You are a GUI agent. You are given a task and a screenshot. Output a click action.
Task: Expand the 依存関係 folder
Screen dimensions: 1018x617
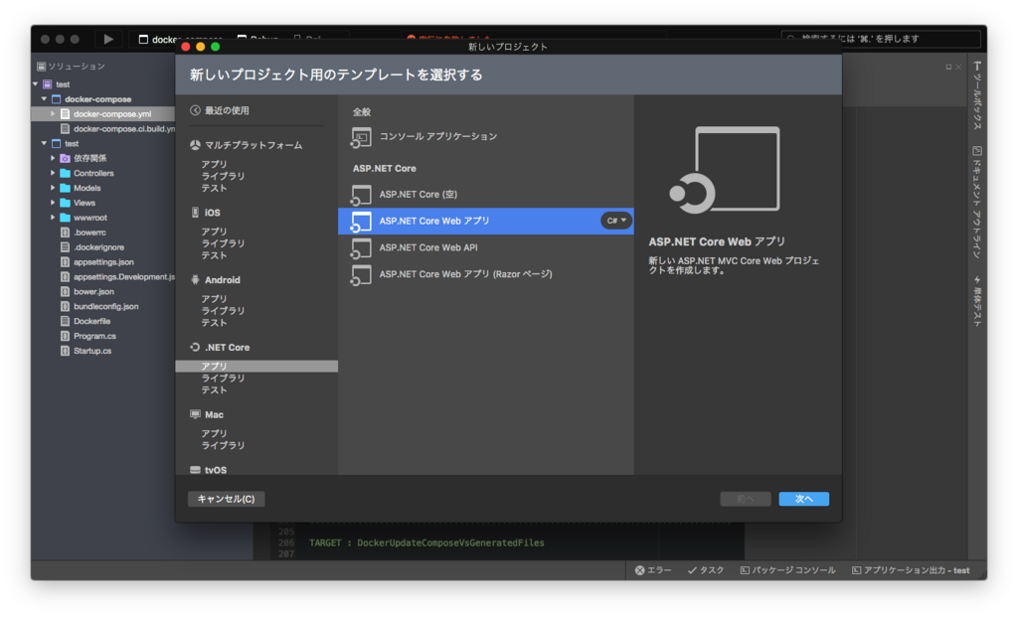coord(54,158)
